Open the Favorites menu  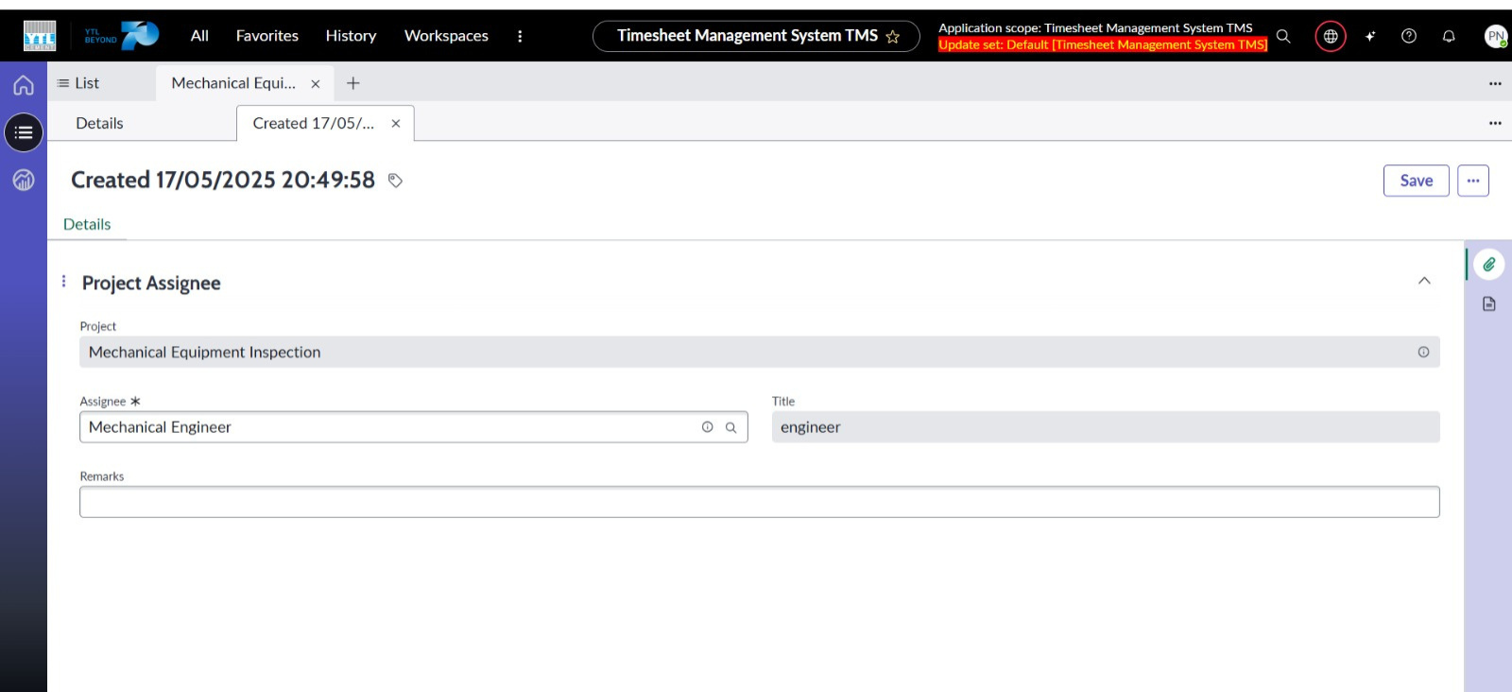(266, 36)
